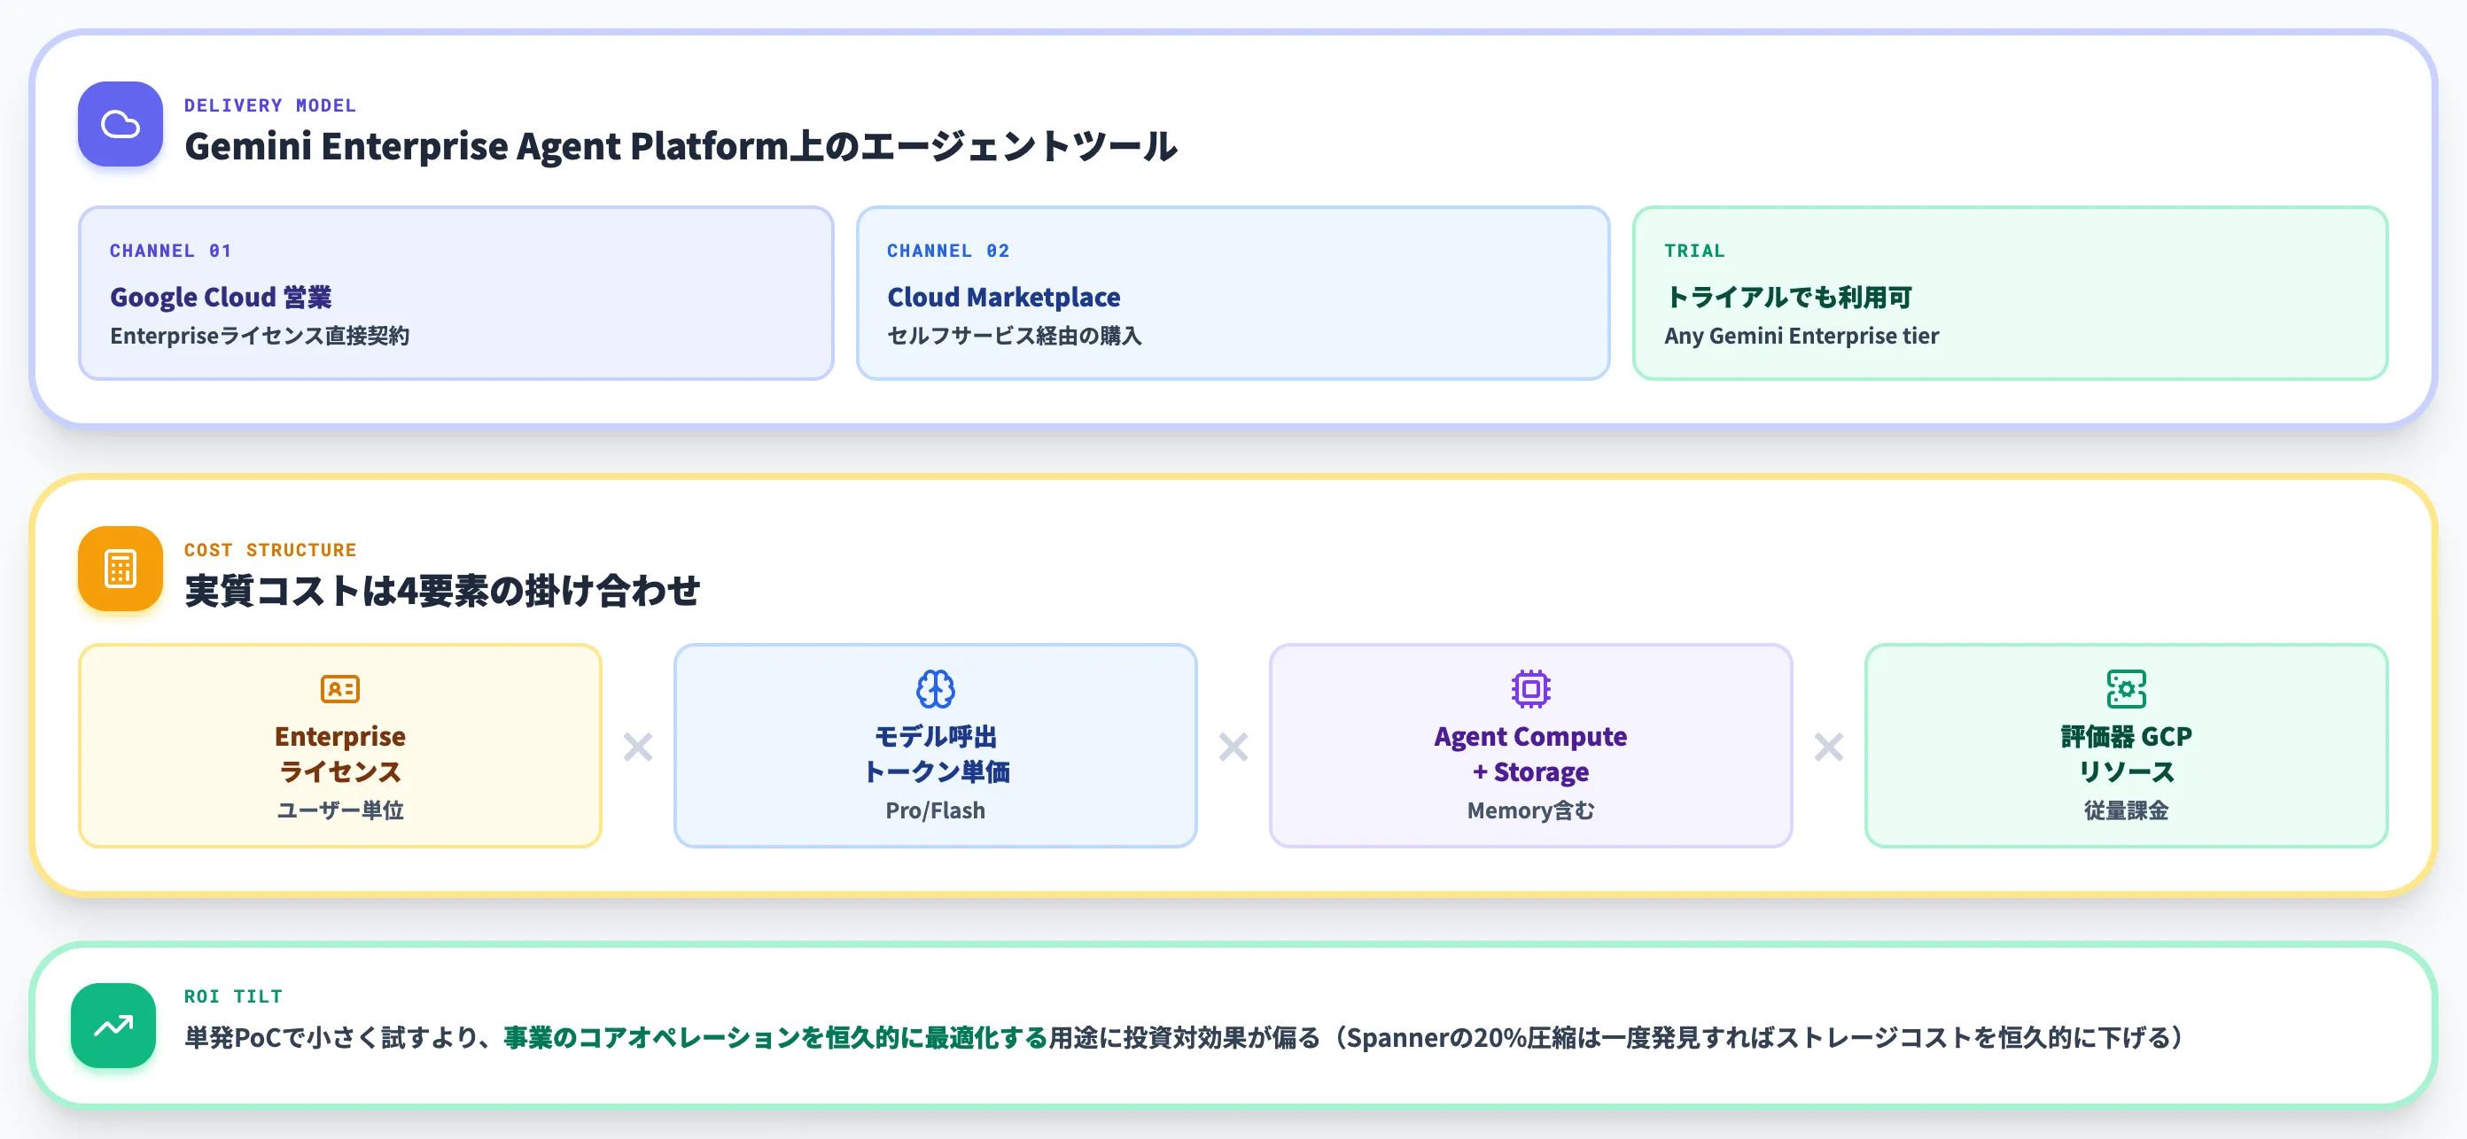Click the multiply sign after Enterprise ライセンス card
The image size is (2467, 1139).
click(638, 747)
